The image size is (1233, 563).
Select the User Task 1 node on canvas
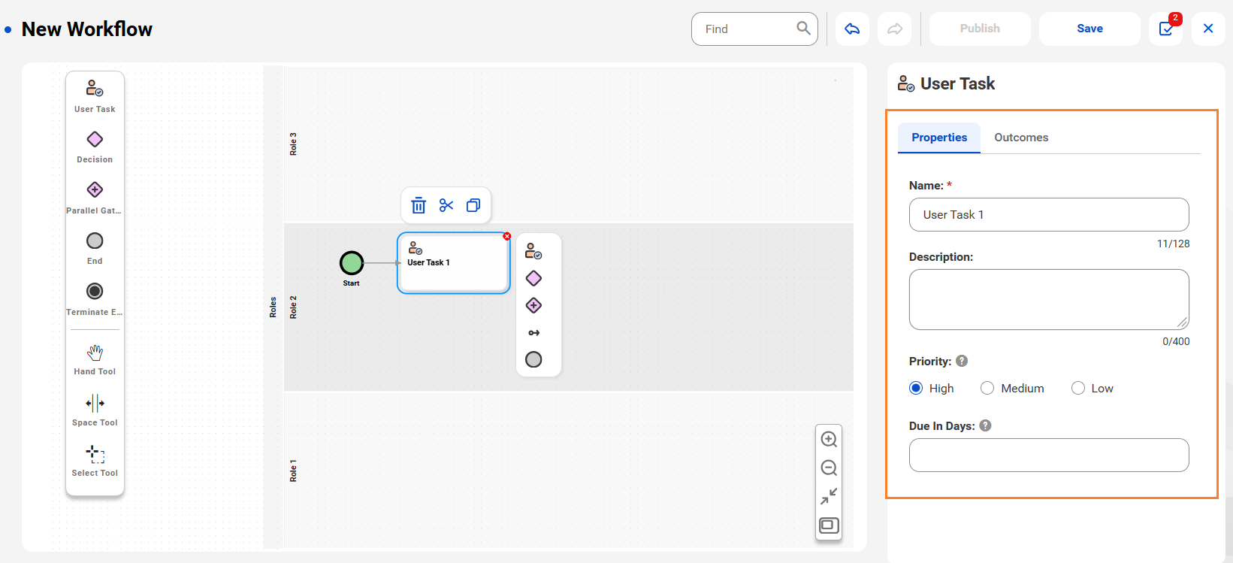454,263
